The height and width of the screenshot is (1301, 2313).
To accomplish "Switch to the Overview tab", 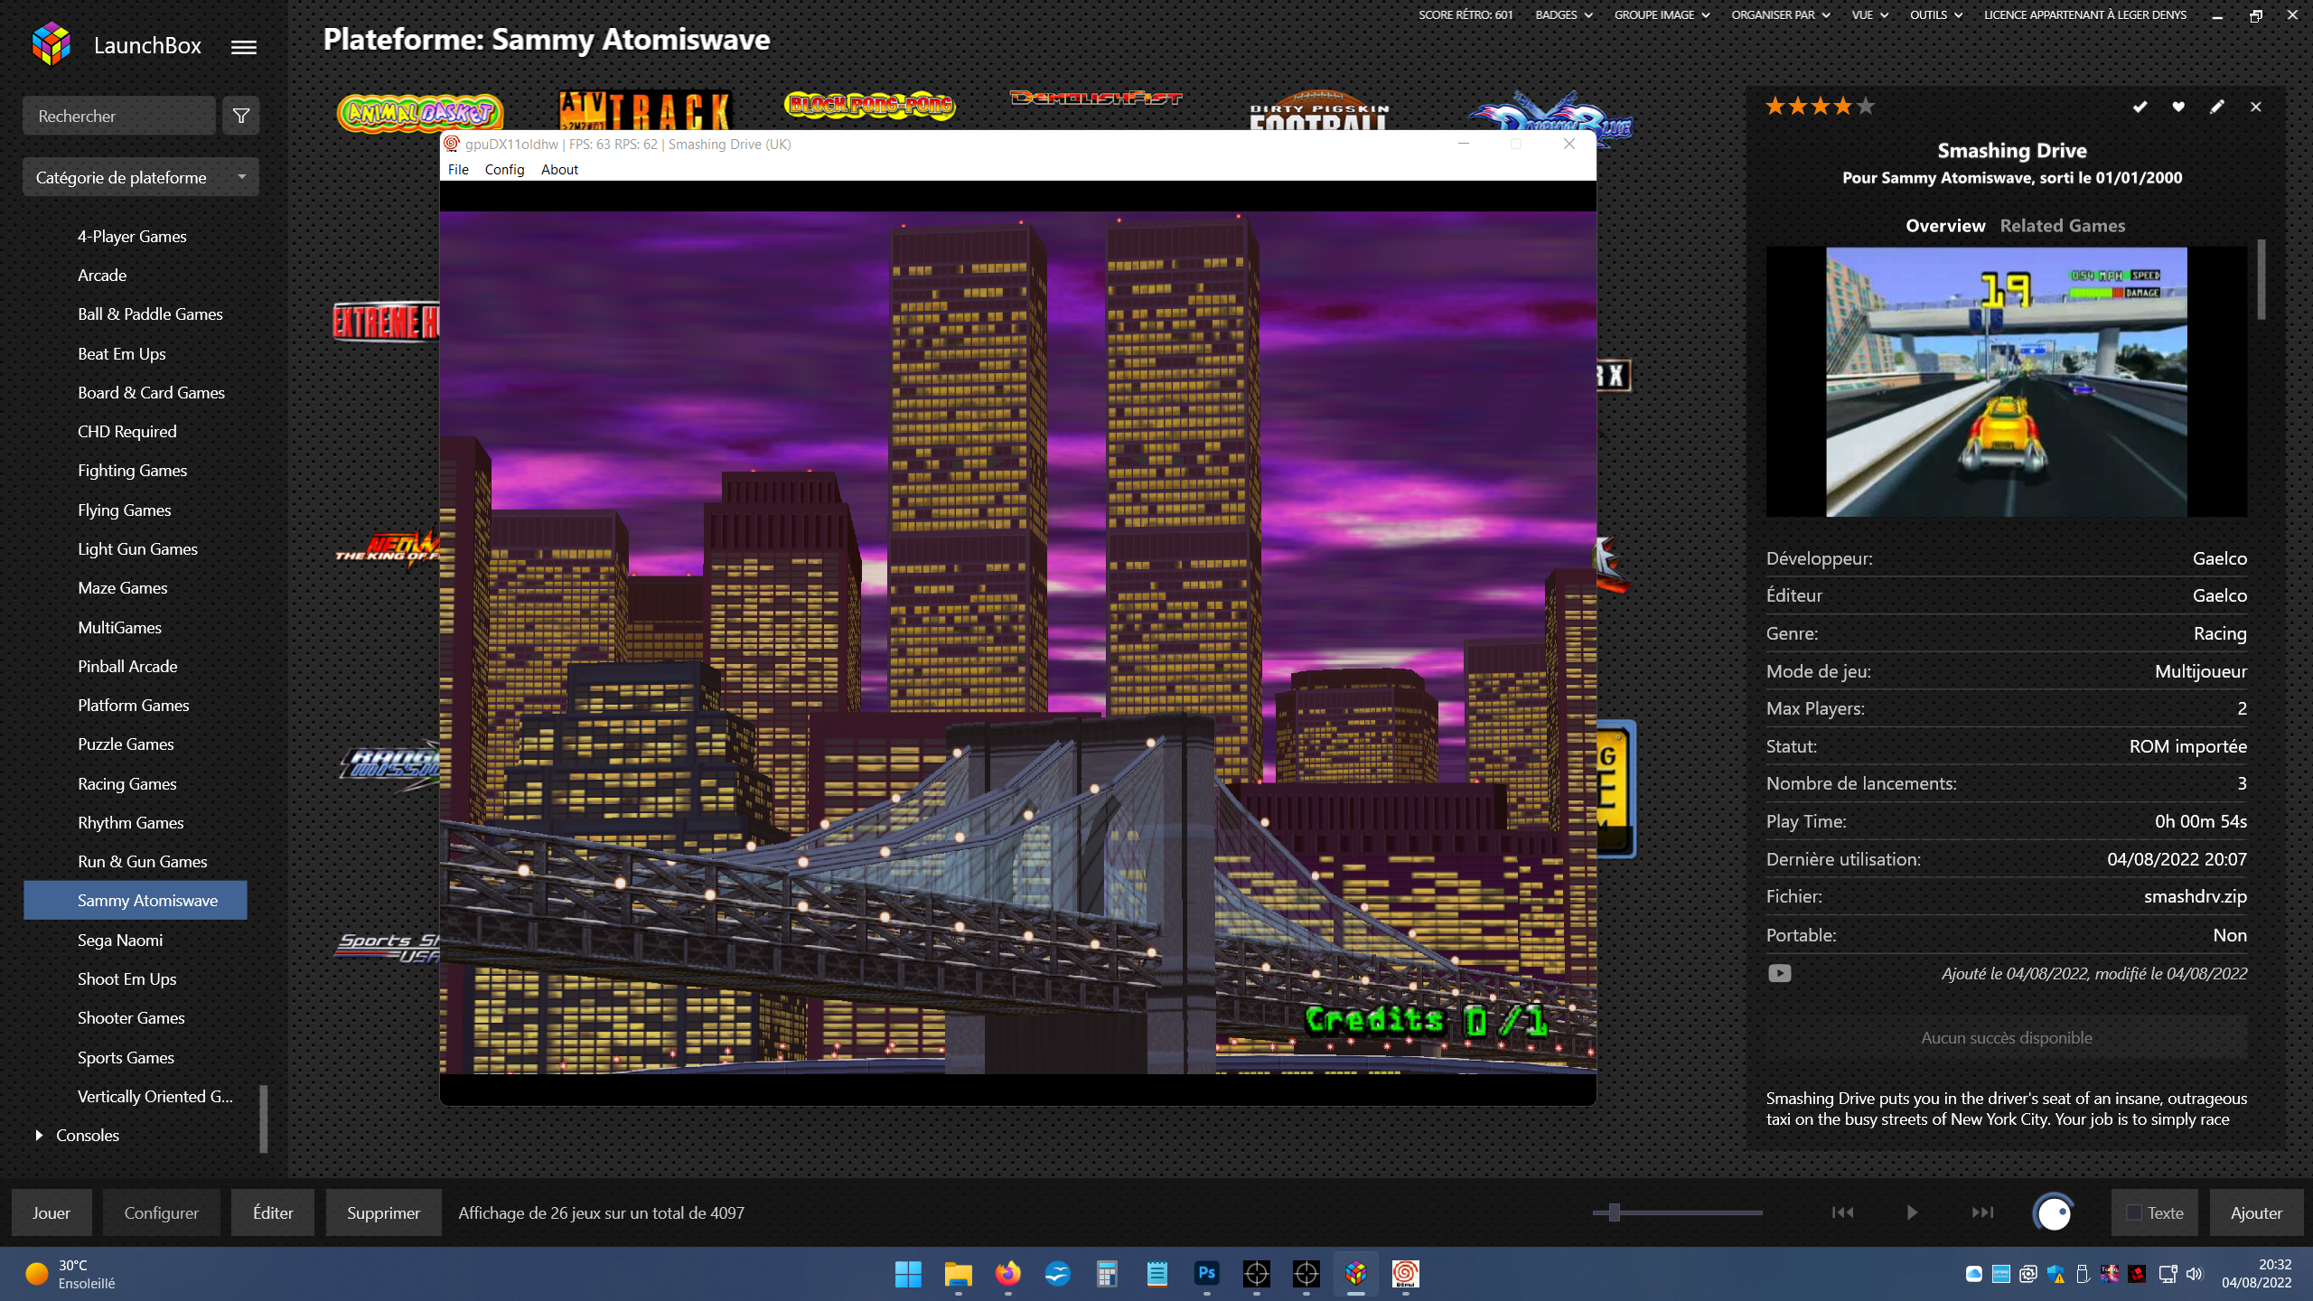I will tap(1945, 226).
